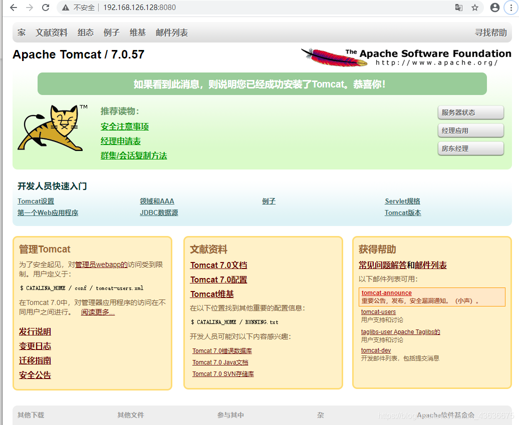Image resolution: width=519 pixels, height=425 pixels.
Task: Open the JDBC数据源 link
Action: (x=159, y=213)
